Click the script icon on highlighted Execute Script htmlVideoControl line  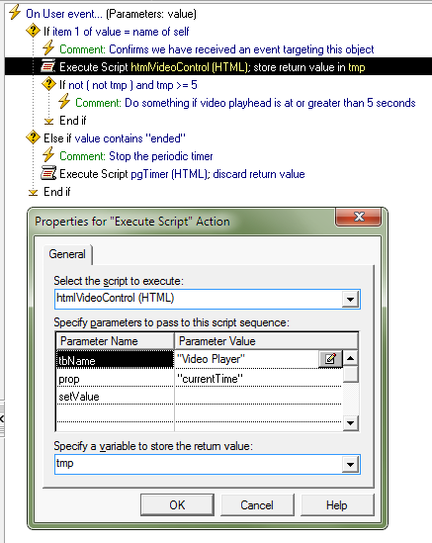click(48, 66)
